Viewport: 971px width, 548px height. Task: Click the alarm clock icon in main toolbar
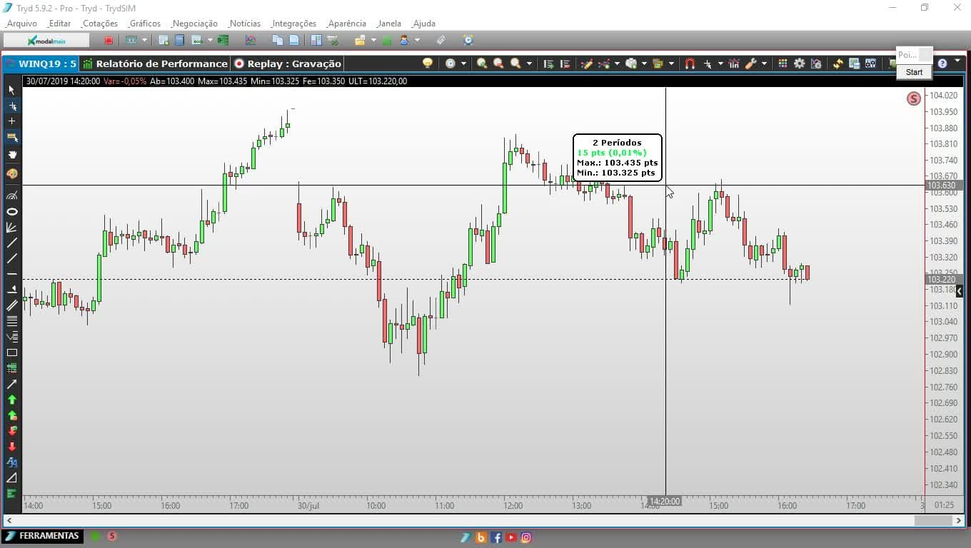[x=468, y=40]
